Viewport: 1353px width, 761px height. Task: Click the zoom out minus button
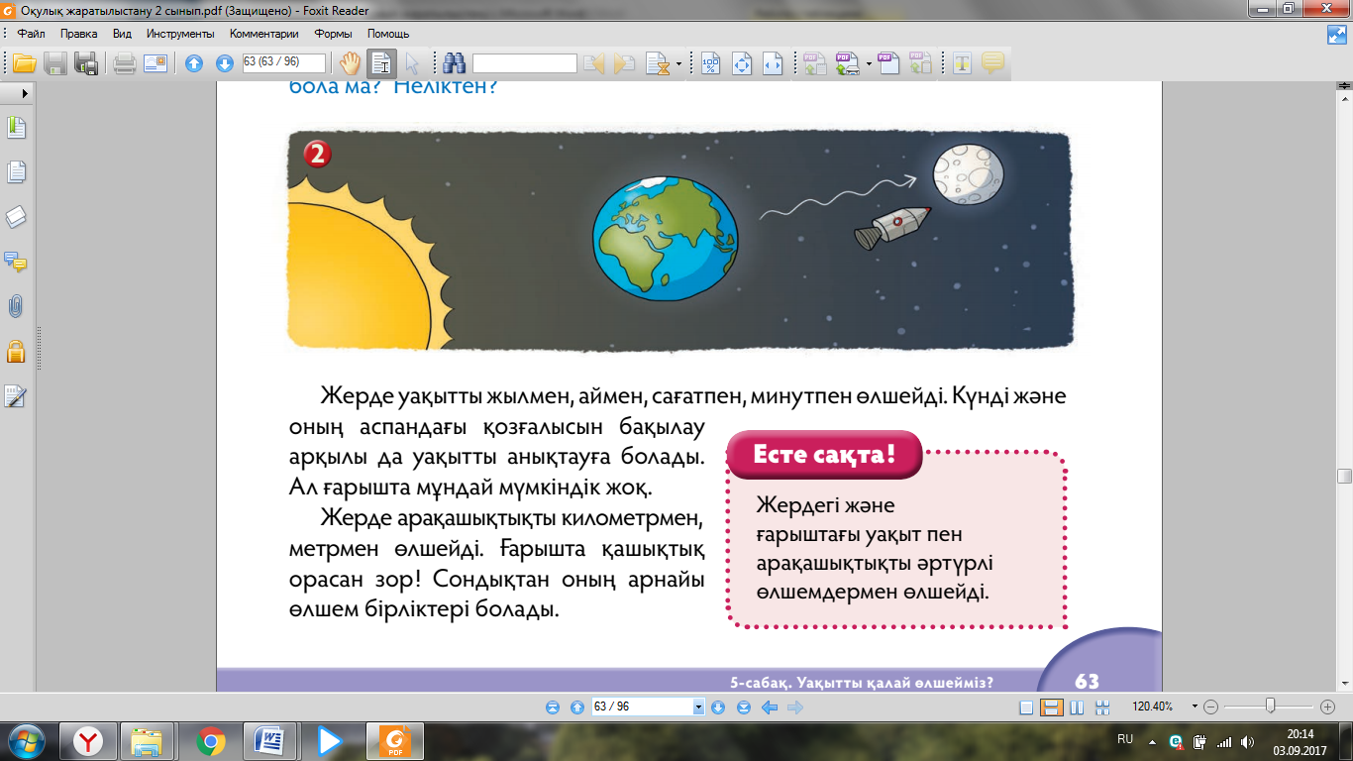[x=1211, y=707]
